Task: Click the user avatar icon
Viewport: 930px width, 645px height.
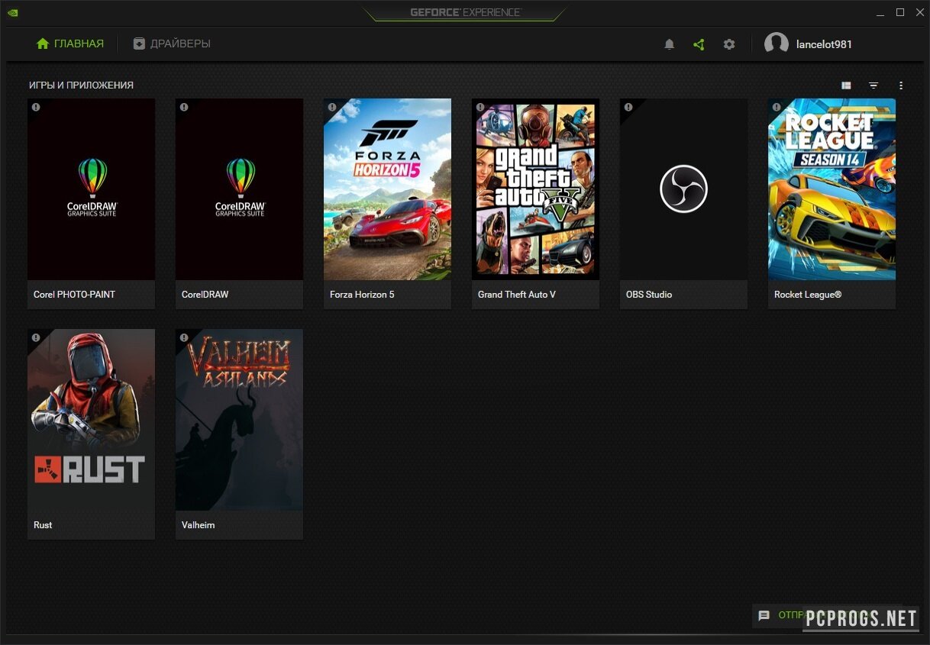Action: [x=777, y=44]
